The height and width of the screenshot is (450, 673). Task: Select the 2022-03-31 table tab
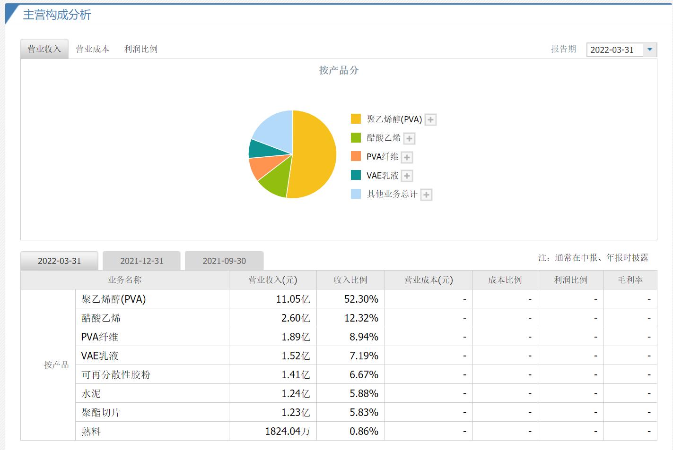60,261
